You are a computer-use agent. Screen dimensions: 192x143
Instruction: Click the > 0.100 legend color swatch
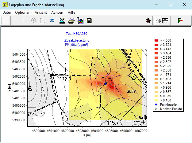[156, 100]
